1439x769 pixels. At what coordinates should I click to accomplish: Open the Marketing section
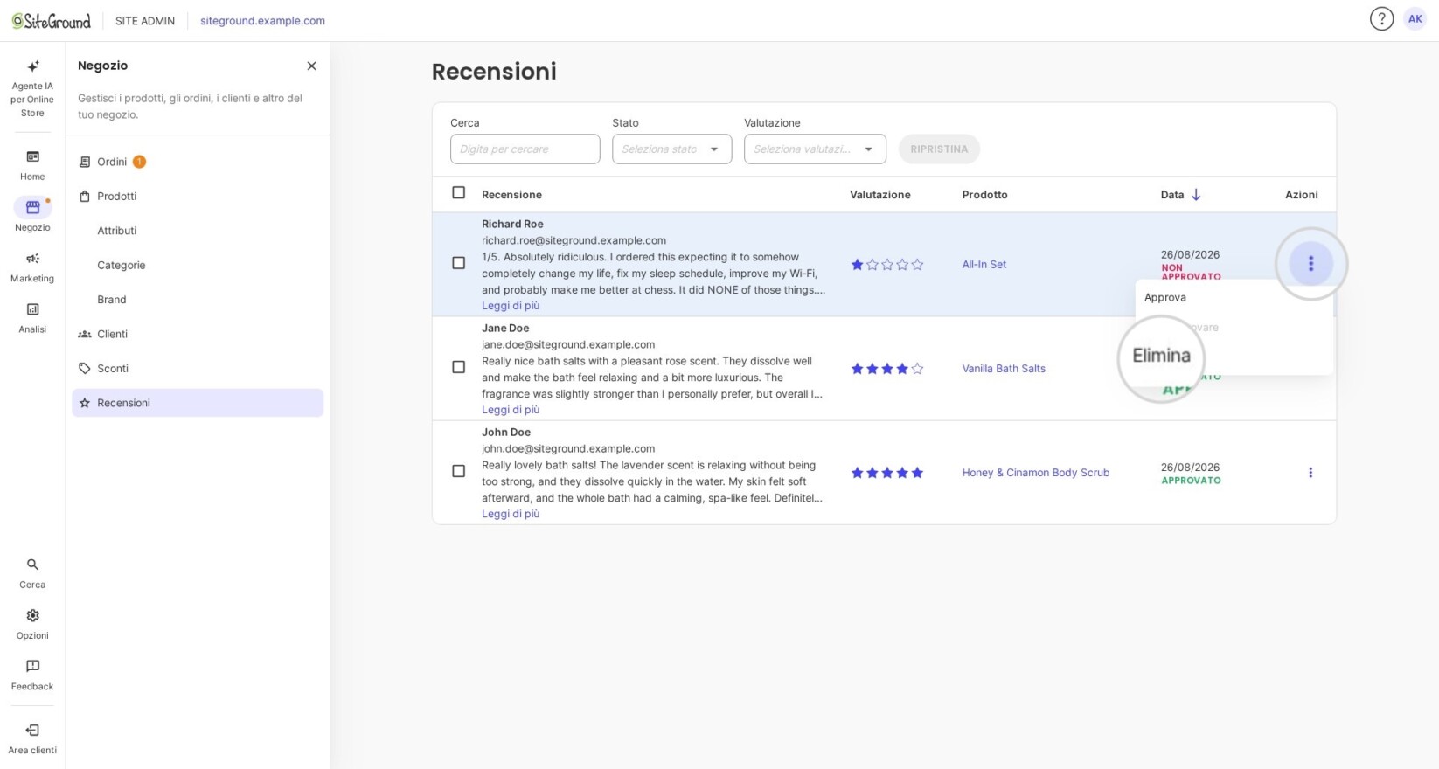32,267
